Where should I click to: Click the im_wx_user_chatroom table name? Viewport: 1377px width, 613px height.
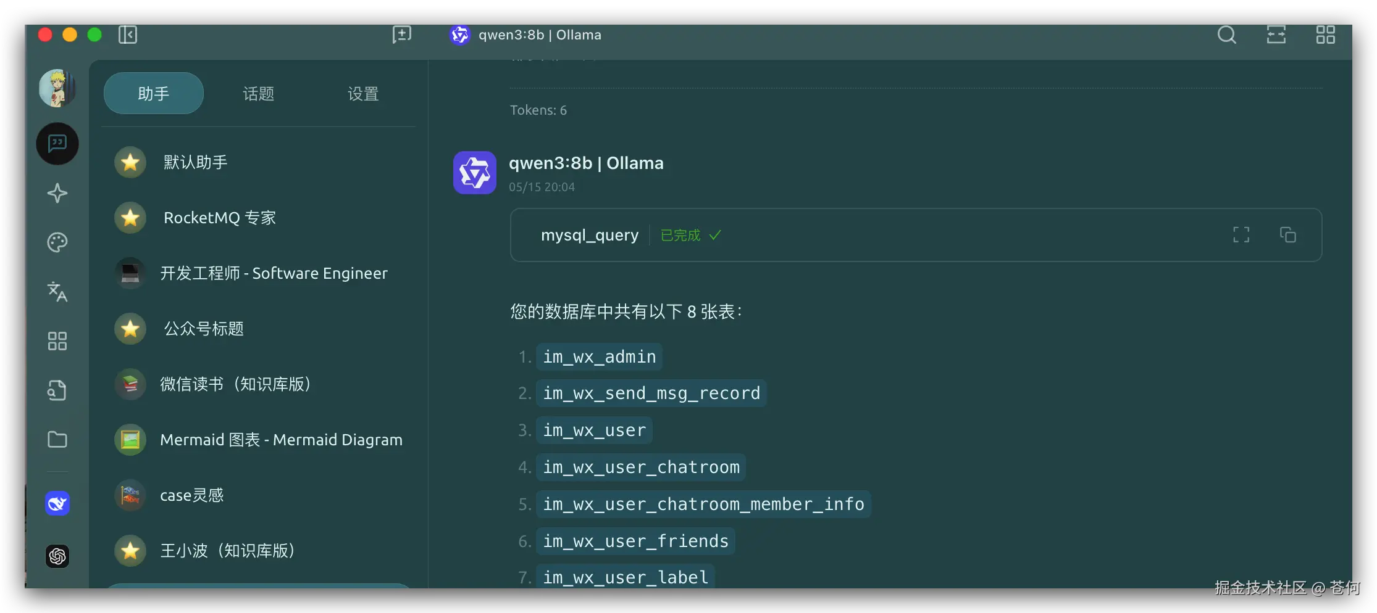click(x=641, y=467)
